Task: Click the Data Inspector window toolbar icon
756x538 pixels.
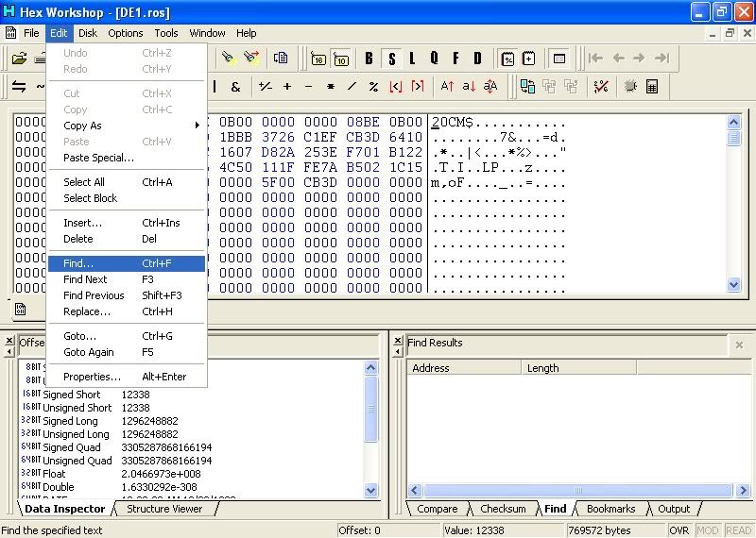Action: coord(559,59)
